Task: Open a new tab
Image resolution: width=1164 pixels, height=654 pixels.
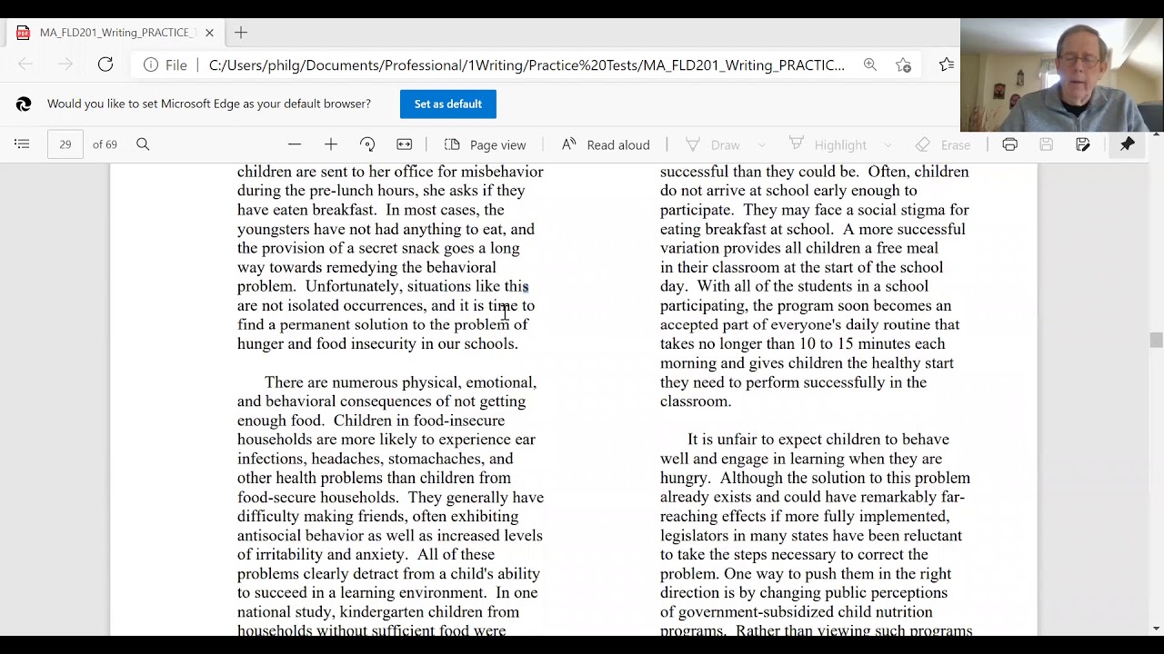Action: 241,33
